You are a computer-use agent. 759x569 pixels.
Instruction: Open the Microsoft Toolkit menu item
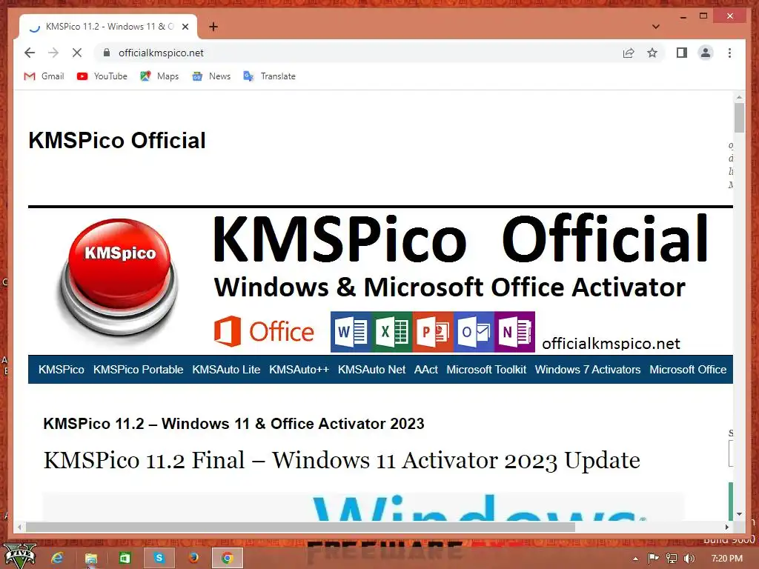pyautogui.click(x=486, y=369)
